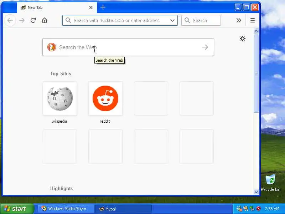285x214 pixels.
Task: Open new tab page settings gear
Action: pos(243,39)
